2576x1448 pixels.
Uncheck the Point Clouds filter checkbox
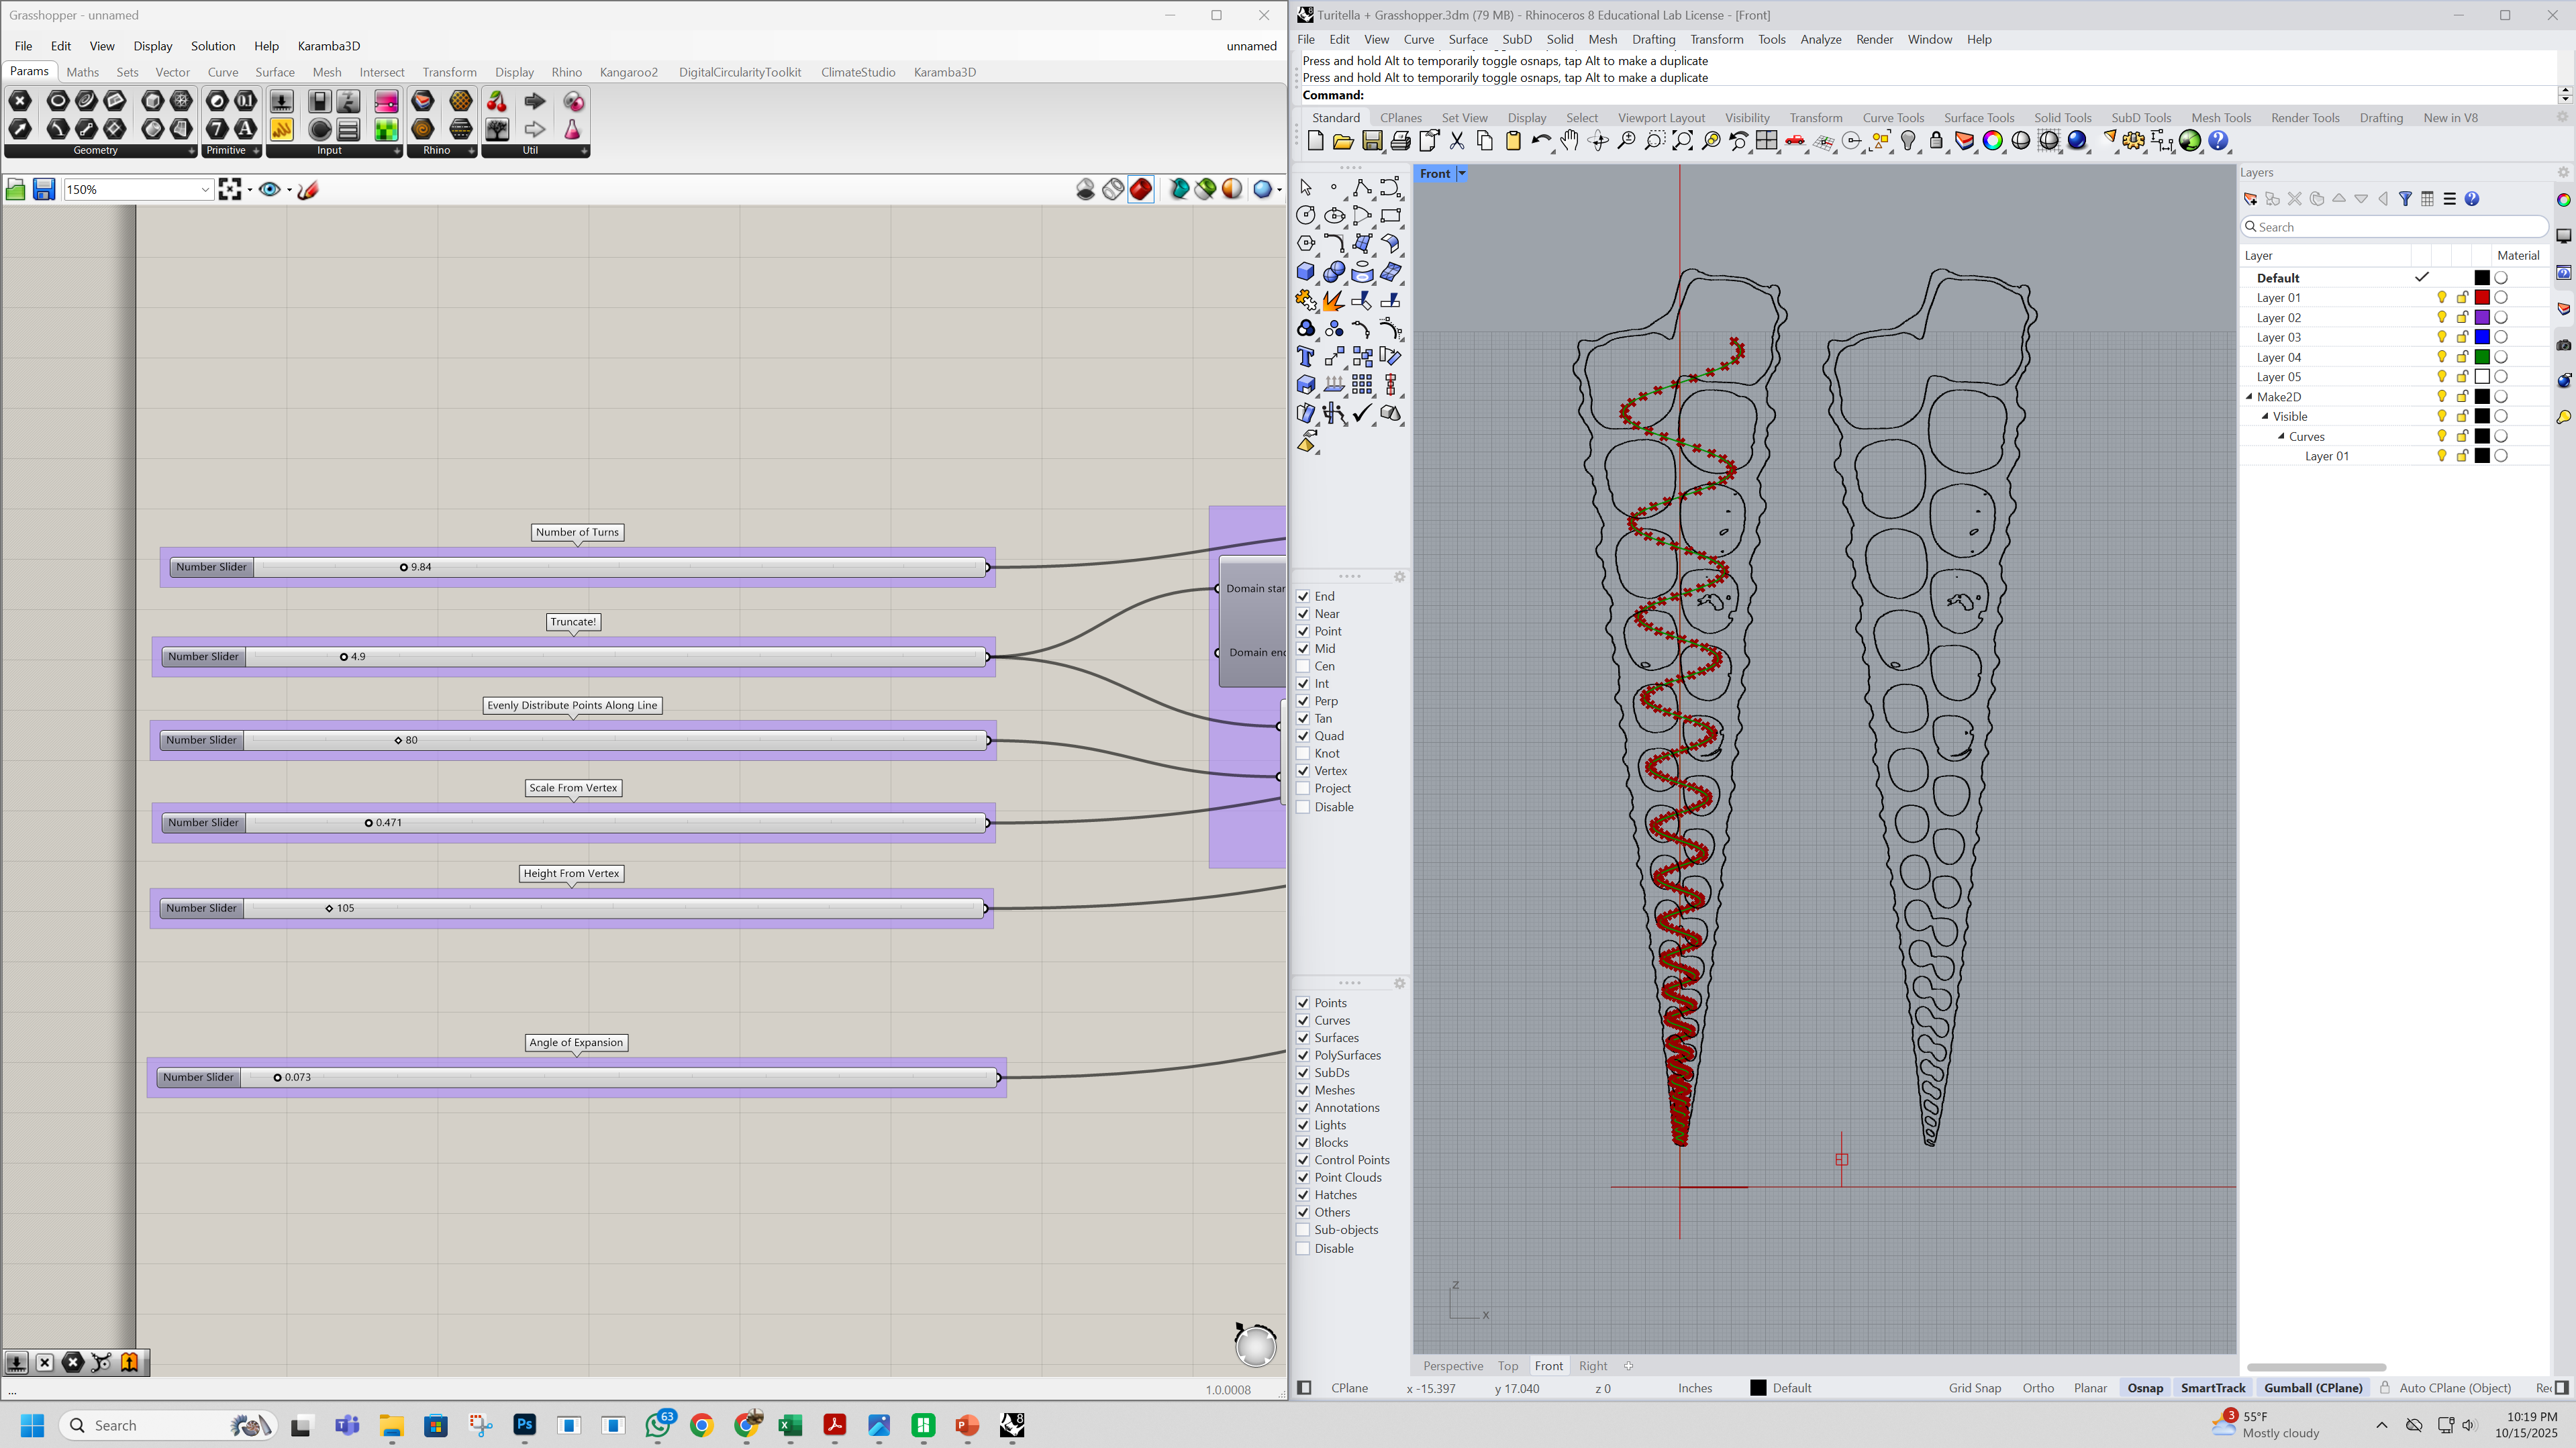click(x=1303, y=1177)
